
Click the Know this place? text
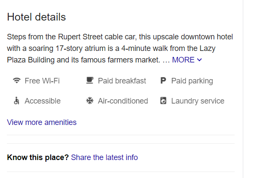pos(38,157)
